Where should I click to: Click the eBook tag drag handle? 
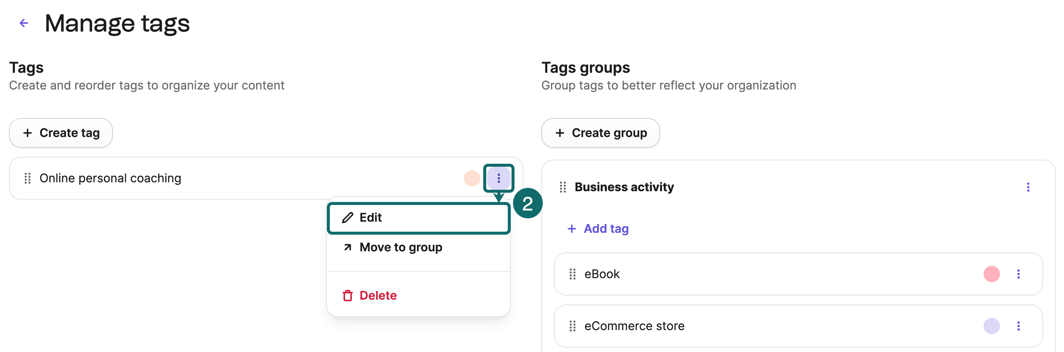(573, 274)
